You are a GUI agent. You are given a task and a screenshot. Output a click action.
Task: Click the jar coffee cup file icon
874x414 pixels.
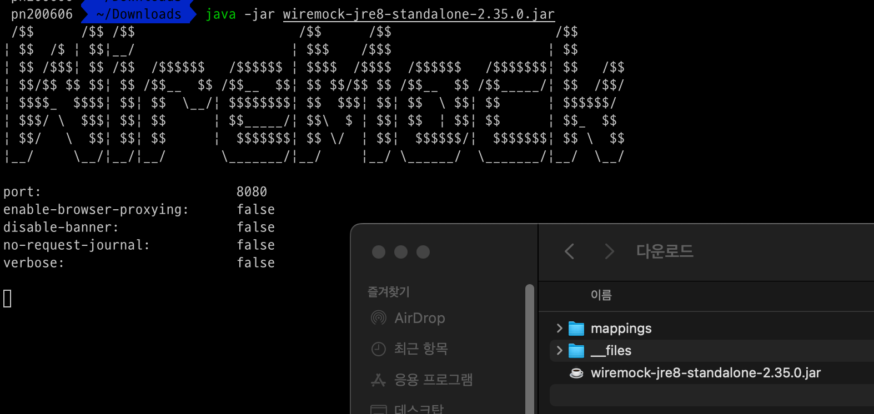pos(576,373)
